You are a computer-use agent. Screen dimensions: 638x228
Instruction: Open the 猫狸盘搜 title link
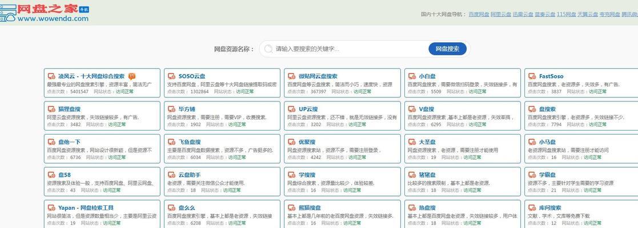69,109
